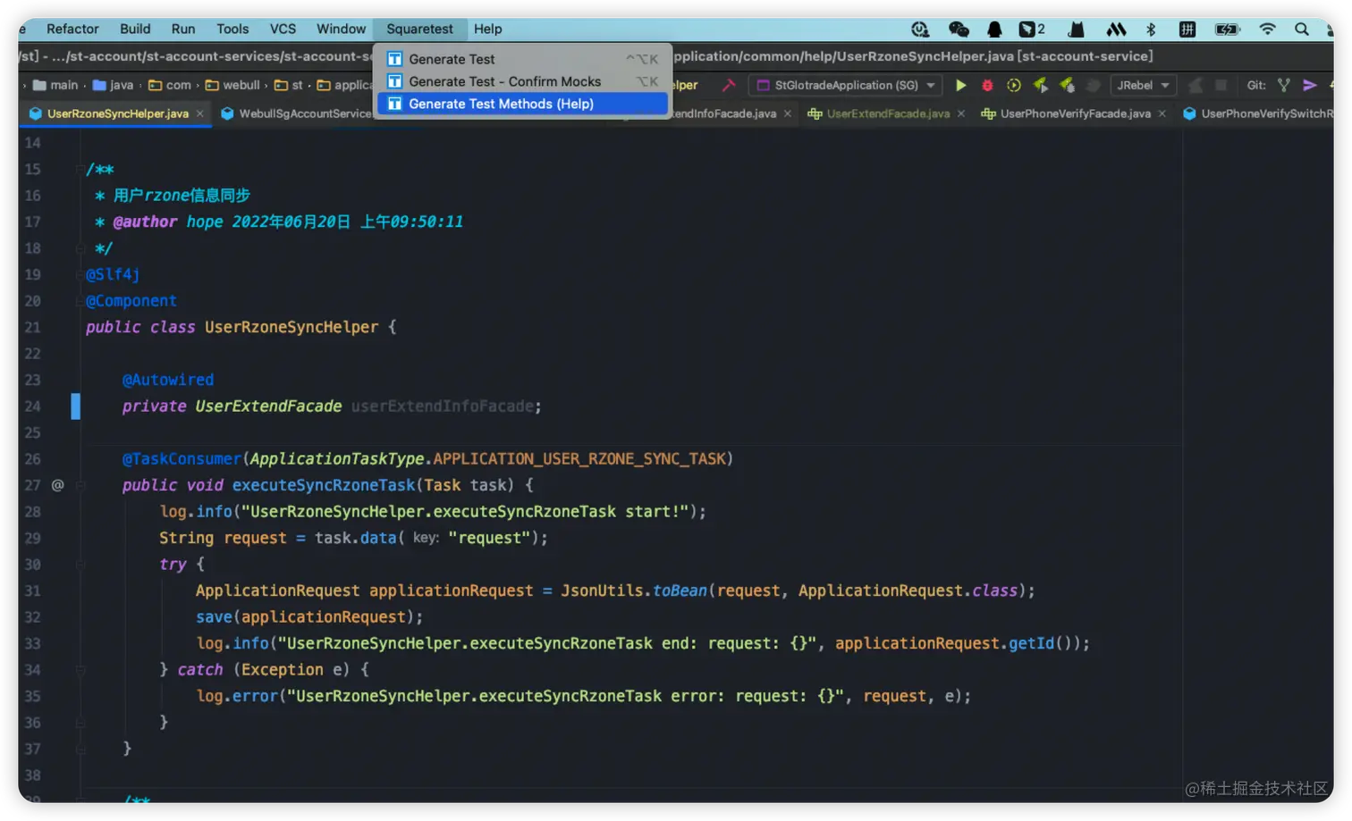Viewport: 1352px width, 821px height.
Task: Click the com package breadcrumb
Action: [170, 86]
